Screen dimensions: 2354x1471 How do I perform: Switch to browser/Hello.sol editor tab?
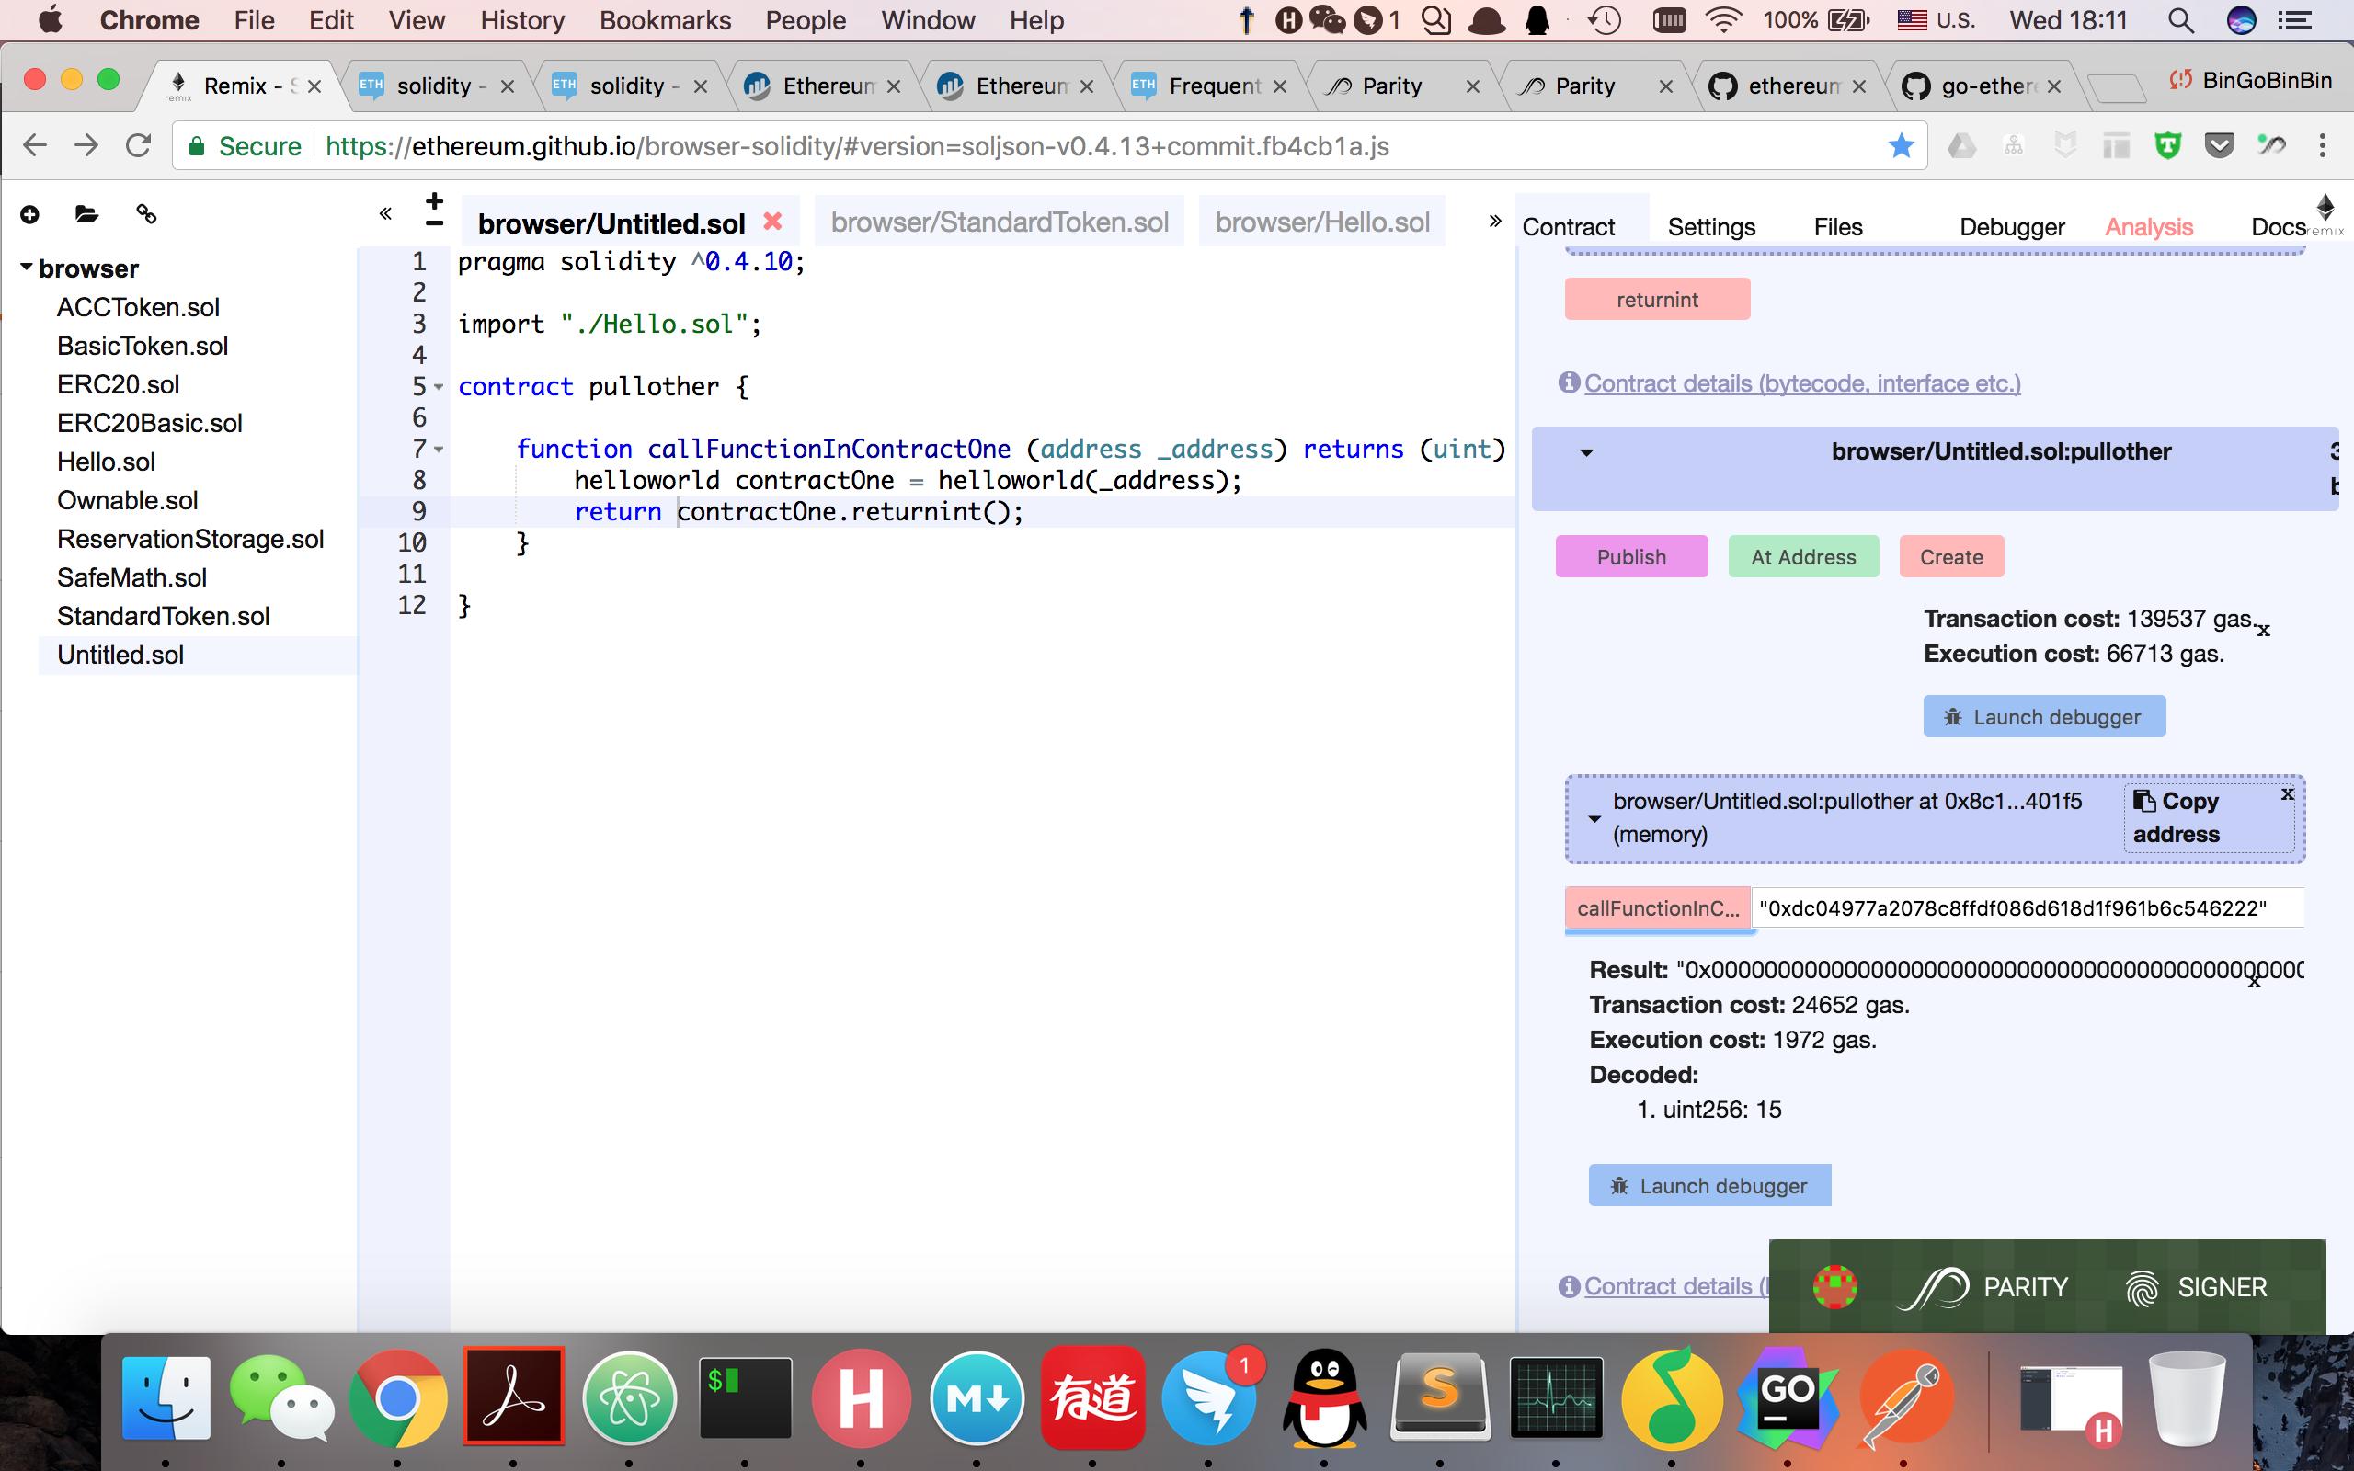[x=1322, y=222]
